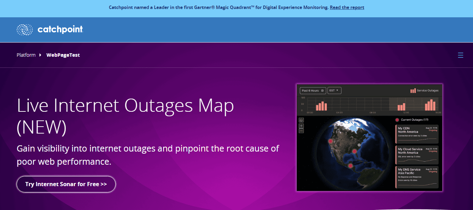473x210 pixels.
Task: Select the white ring marker on the globe
Action: (x=359, y=145)
